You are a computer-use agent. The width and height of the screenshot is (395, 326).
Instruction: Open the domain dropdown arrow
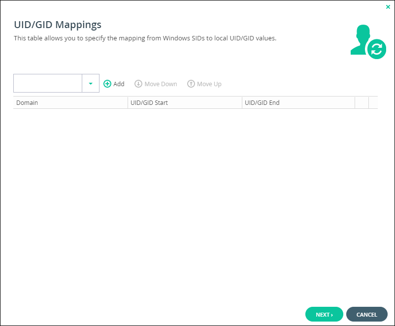[x=91, y=83]
